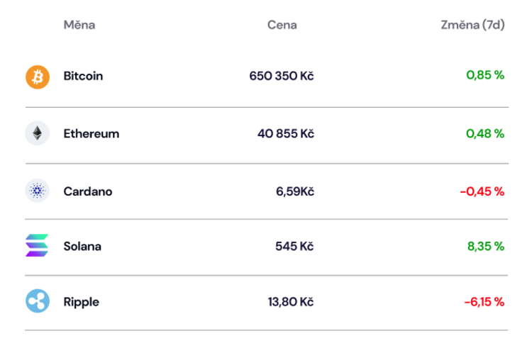Sort by the Cena column header
This screenshot has width=532, height=353.
(282, 26)
